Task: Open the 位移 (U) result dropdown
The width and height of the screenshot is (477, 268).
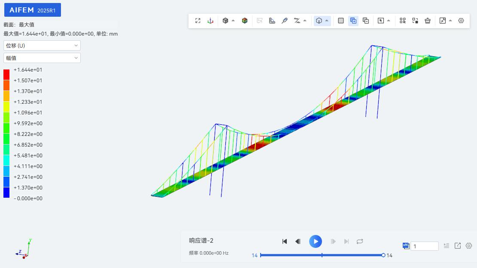Action: click(x=42, y=45)
